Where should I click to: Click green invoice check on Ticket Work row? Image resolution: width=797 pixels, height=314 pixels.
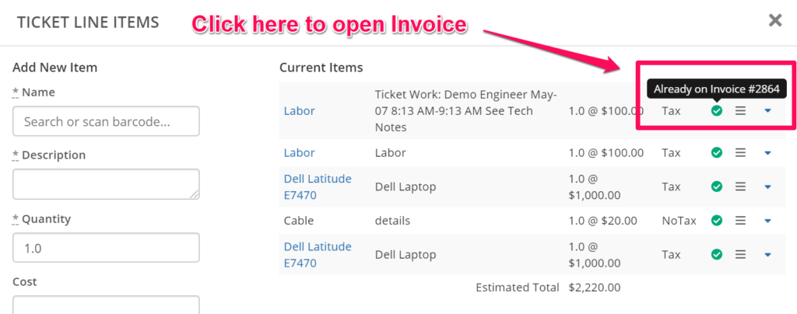click(717, 111)
